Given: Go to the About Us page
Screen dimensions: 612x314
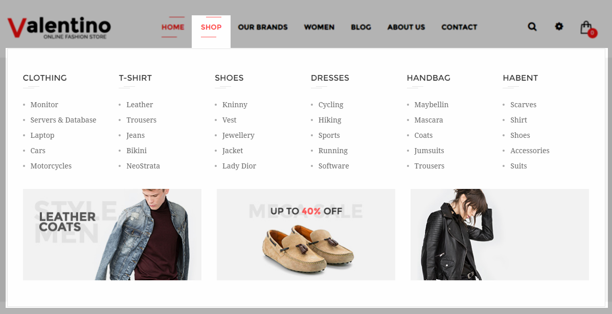Looking at the screenshot, I should (x=406, y=27).
